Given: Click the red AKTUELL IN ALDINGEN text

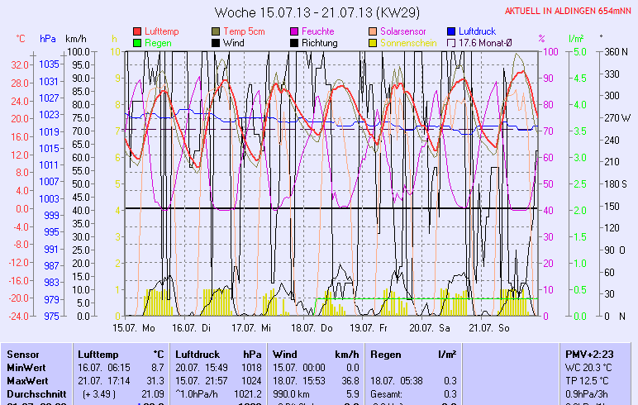Looking at the screenshot, I should tap(569, 11).
